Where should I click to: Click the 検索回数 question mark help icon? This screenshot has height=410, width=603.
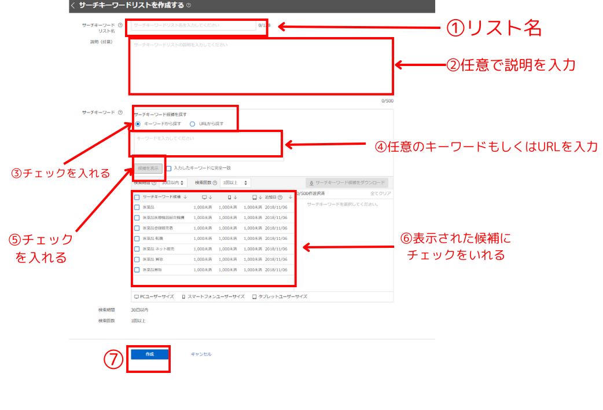pyautogui.click(x=214, y=182)
